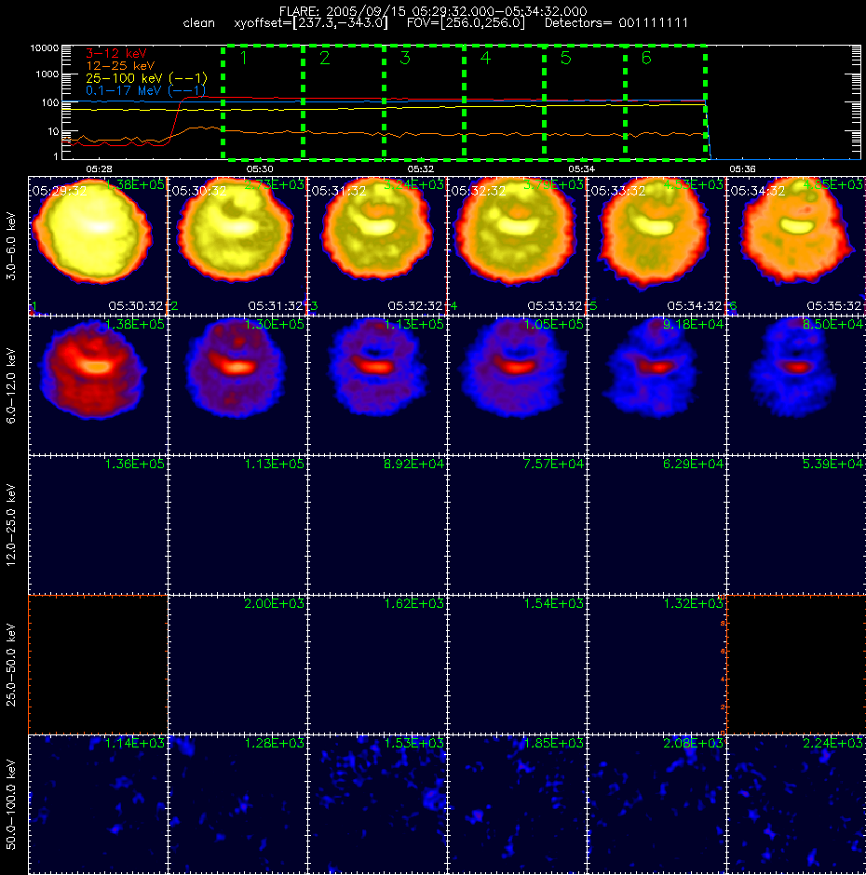Click the 12.0-25.0 keV row label

tap(11, 525)
